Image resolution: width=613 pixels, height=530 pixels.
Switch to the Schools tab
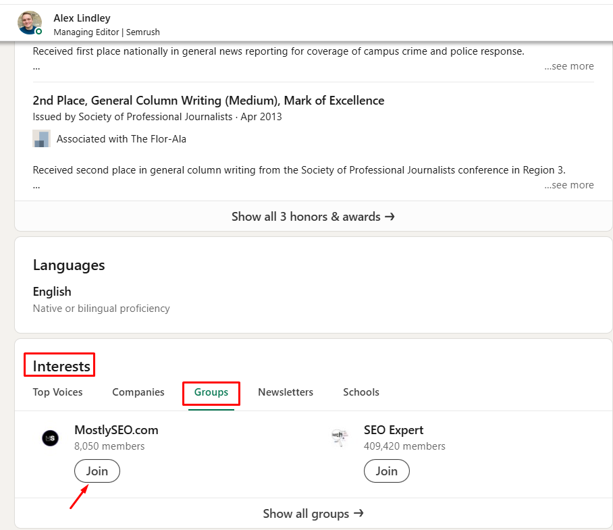click(361, 392)
